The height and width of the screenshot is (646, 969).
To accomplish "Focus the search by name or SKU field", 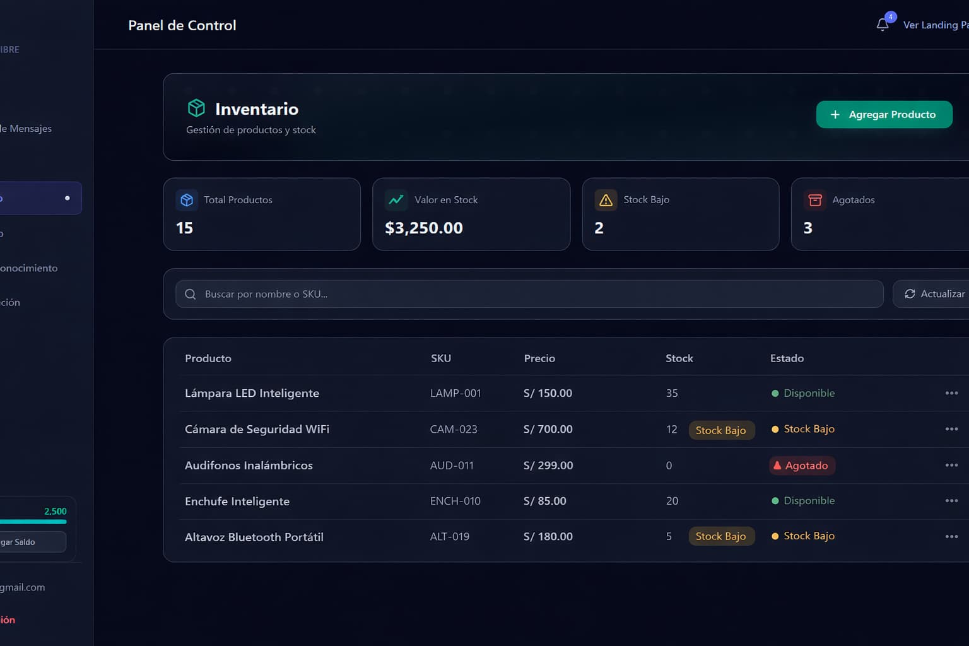I will (x=529, y=294).
